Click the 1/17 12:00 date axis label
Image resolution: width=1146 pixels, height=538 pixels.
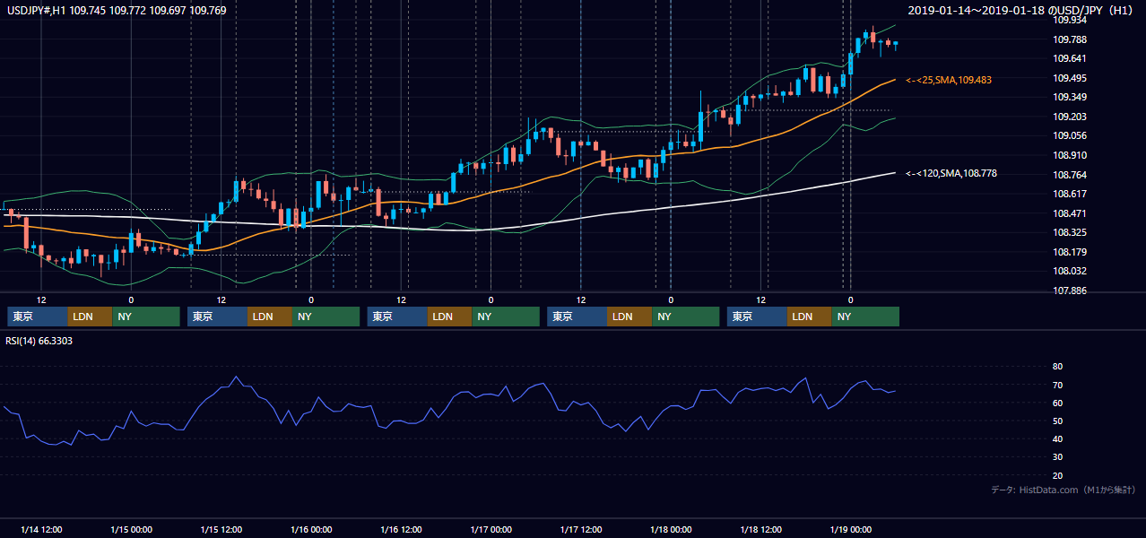(581, 529)
